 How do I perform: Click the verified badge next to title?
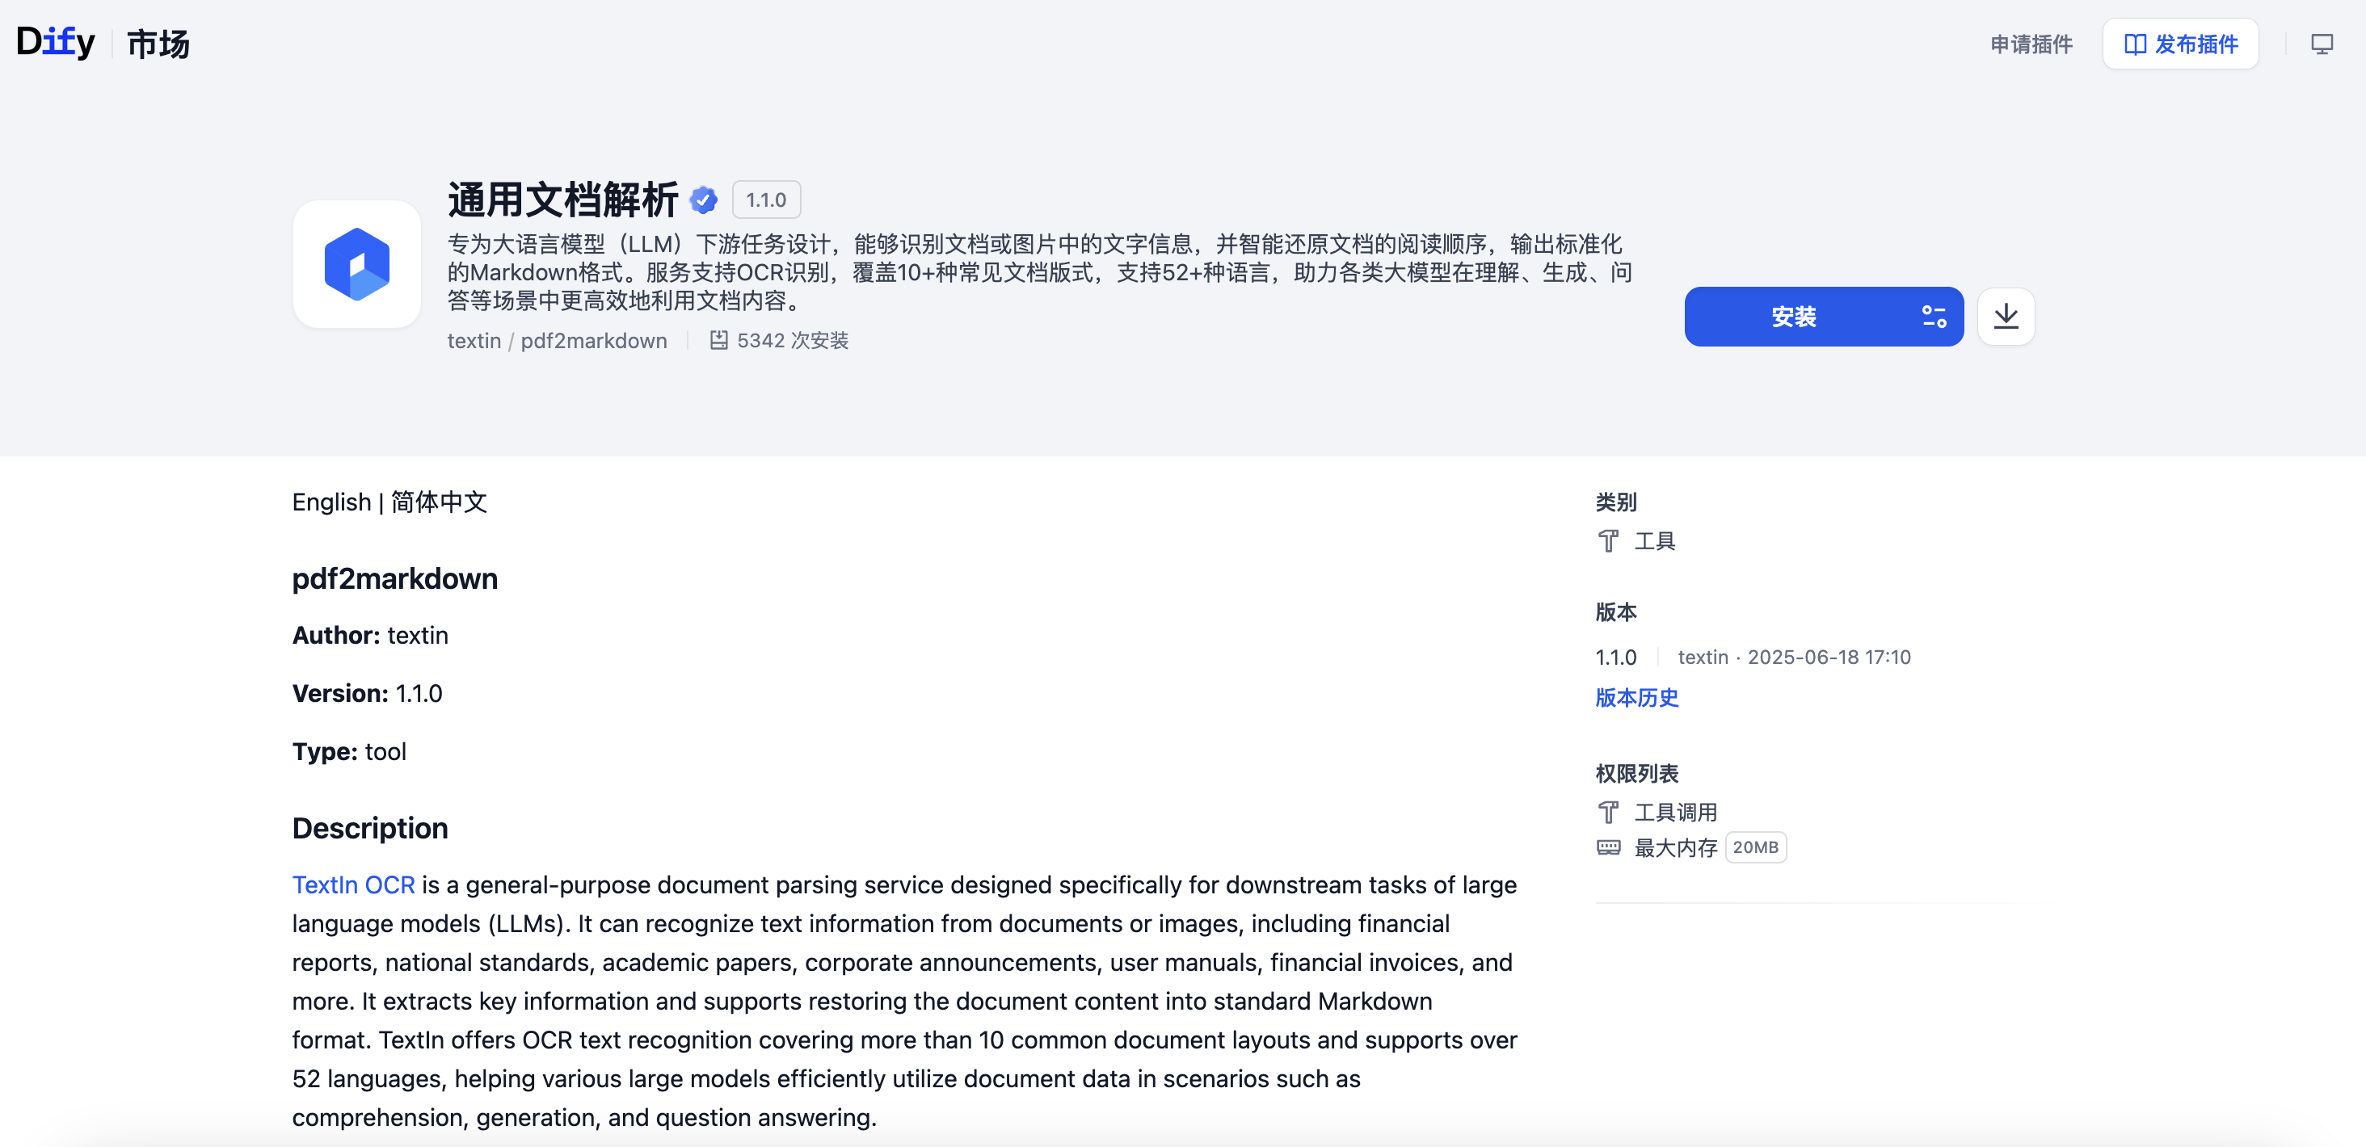[x=704, y=200]
